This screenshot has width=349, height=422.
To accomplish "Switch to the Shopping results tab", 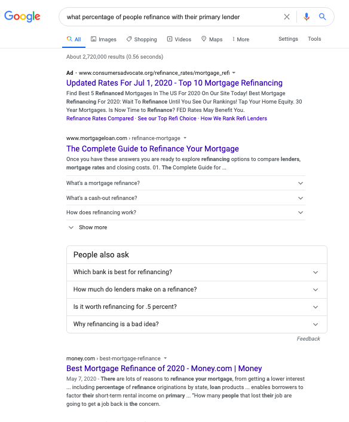I will tap(142, 40).
